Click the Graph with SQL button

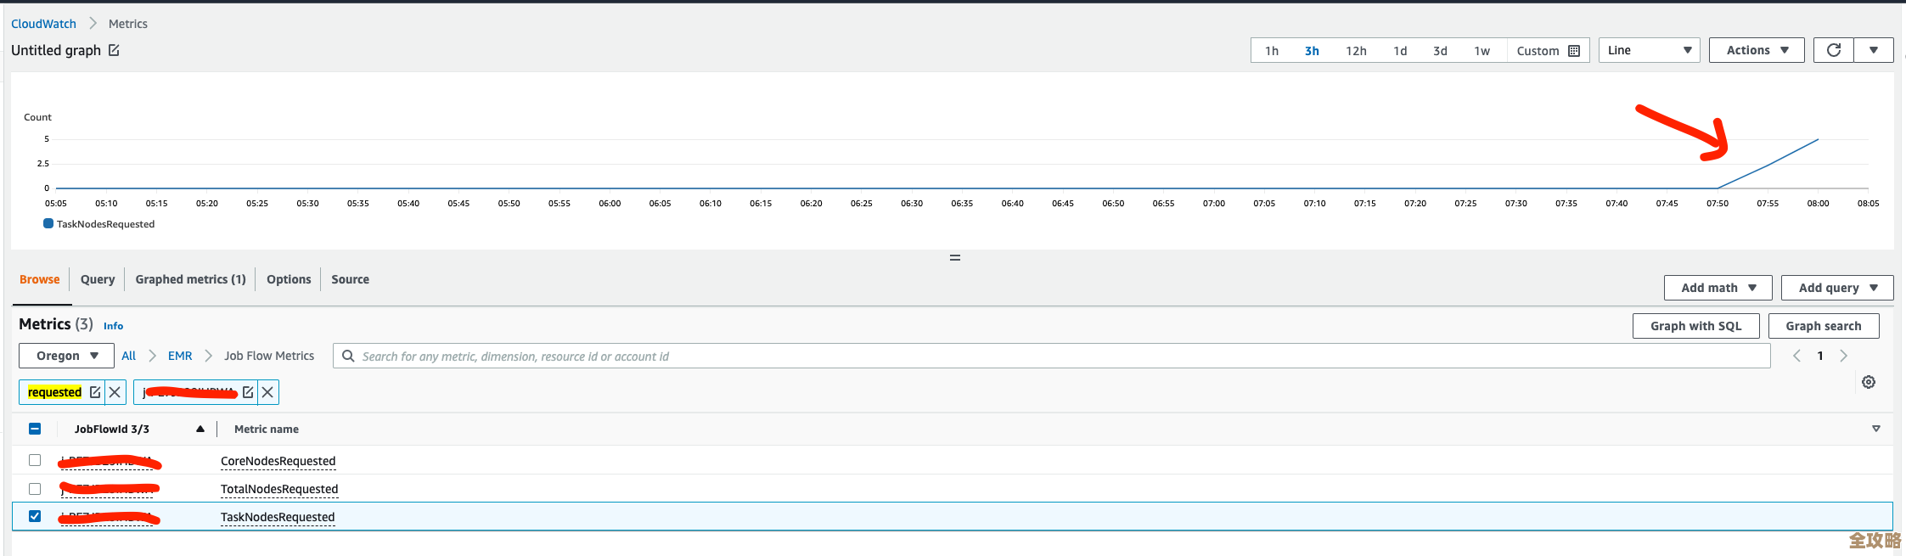(x=1695, y=326)
